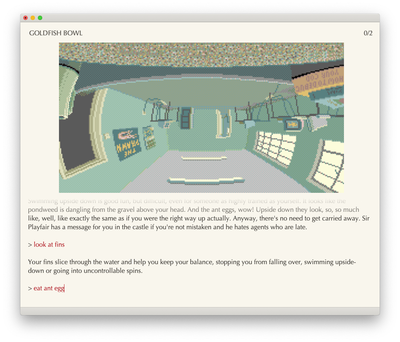Click the GOLDFISH BOWL title
Image resolution: width=400 pixels, height=342 pixels.
[56, 33]
